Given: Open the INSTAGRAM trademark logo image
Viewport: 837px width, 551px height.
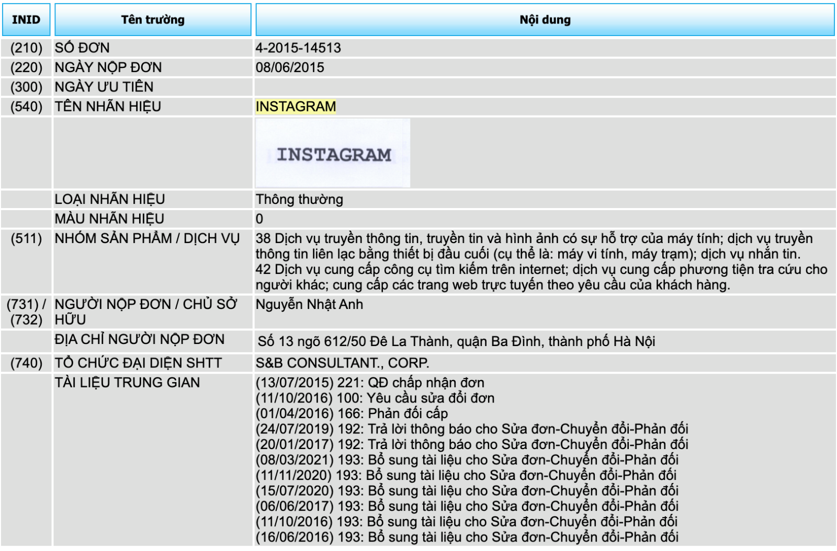Looking at the screenshot, I should [333, 153].
